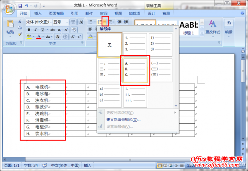Choose the a) b) c) numbering format
This screenshot has width=248, height=171.
pyautogui.click(x=110, y=96)
